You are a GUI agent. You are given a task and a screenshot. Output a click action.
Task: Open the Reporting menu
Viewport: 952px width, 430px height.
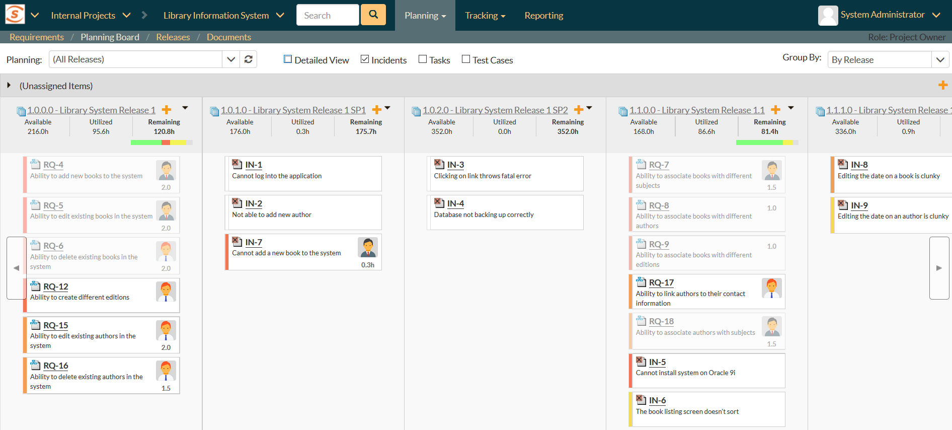pyautogui.click(x=544, y=15)
